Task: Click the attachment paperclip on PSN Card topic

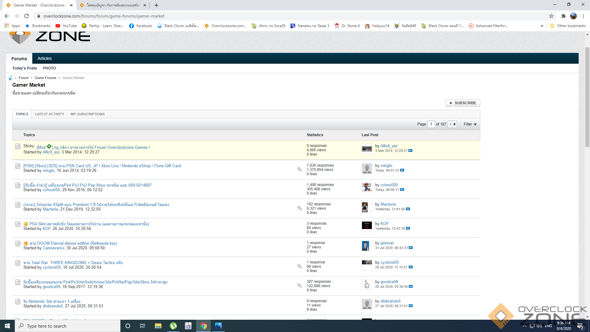Action: (x=300, y=169)
